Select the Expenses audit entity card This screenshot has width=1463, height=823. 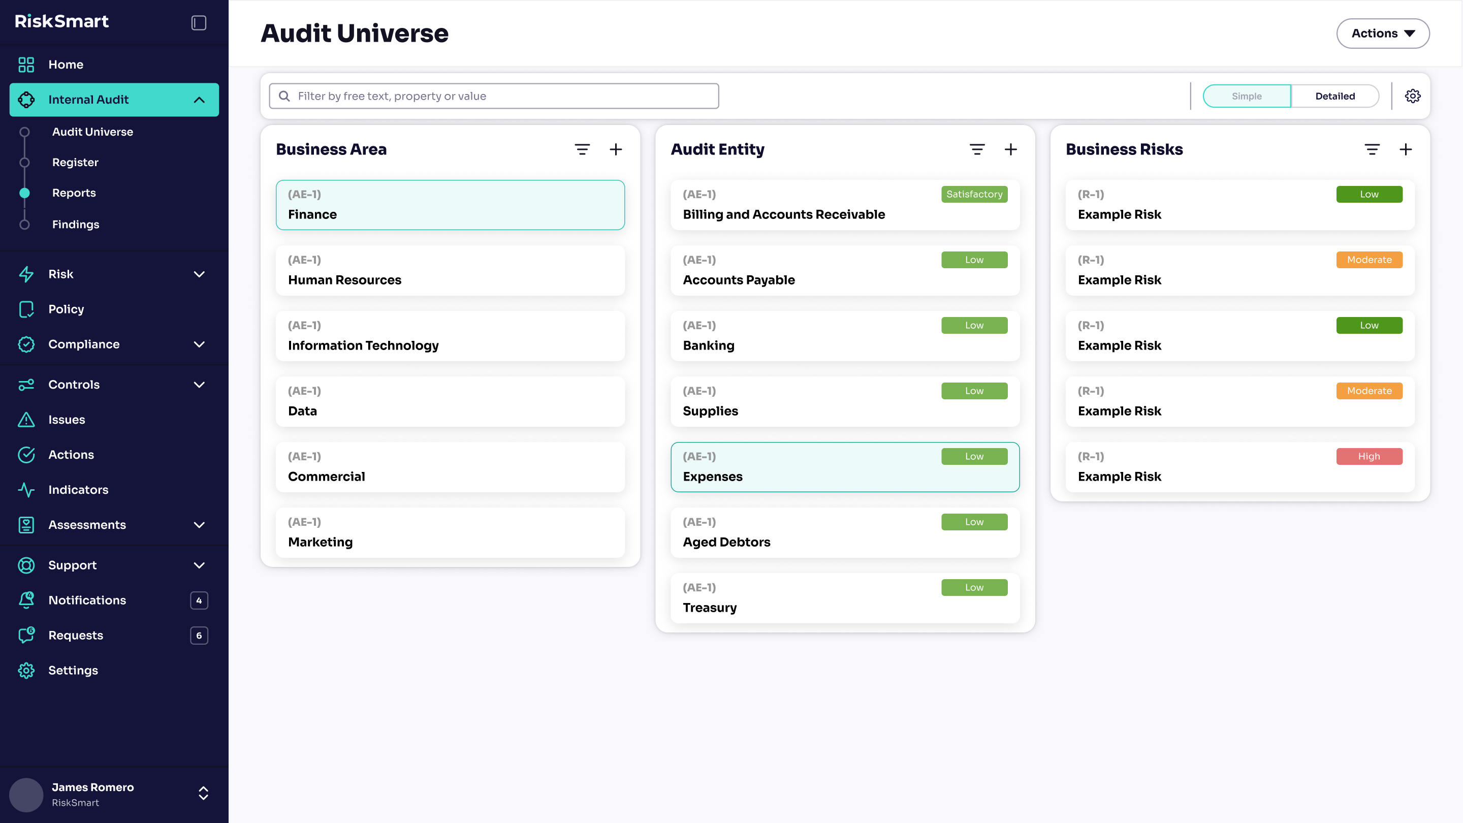845,467
